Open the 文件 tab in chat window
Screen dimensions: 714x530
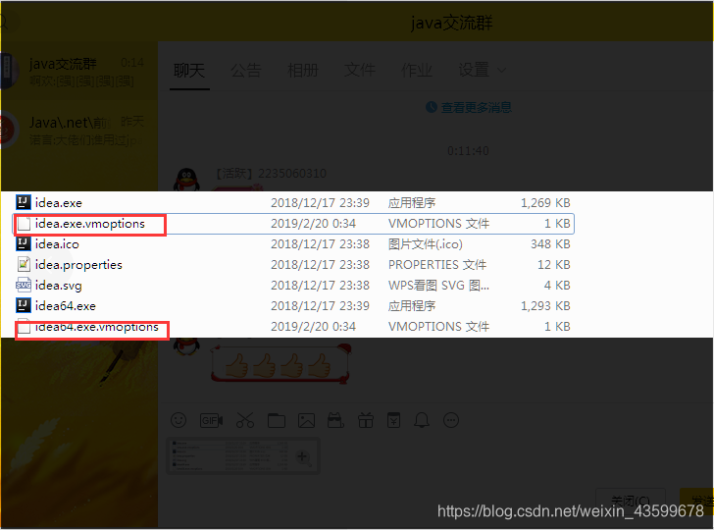pos(360,71)
